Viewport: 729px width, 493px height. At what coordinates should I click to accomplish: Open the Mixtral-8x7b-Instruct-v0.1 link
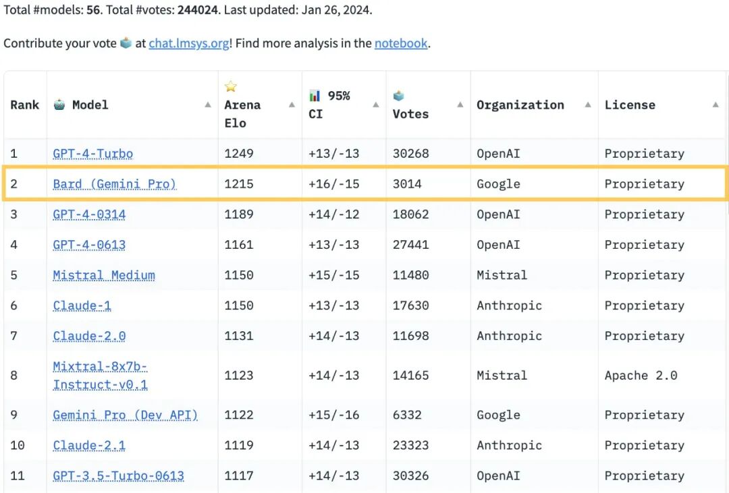(101, 376)
